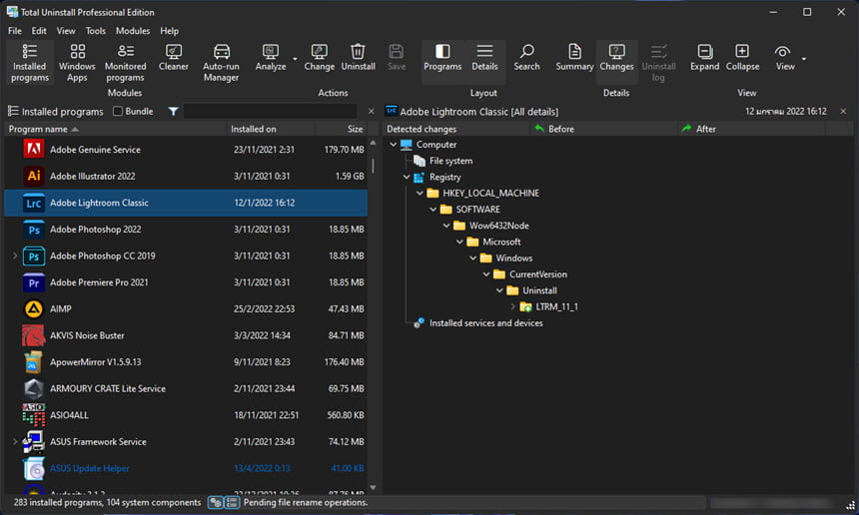Select Adobe Photoshop 2022 row
Image resolution: width=859 pixels, height=515 pixels.
click(x=186, y=230)
